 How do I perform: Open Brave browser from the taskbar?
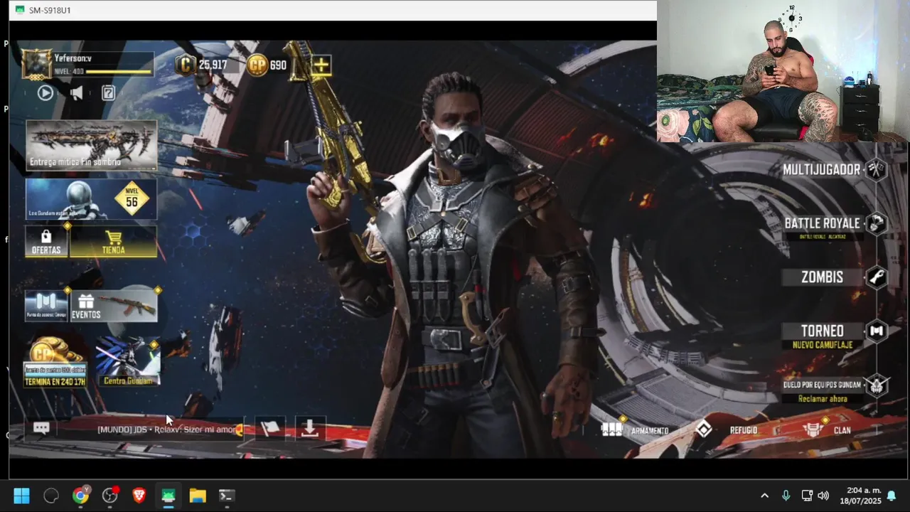coord(139,496)
